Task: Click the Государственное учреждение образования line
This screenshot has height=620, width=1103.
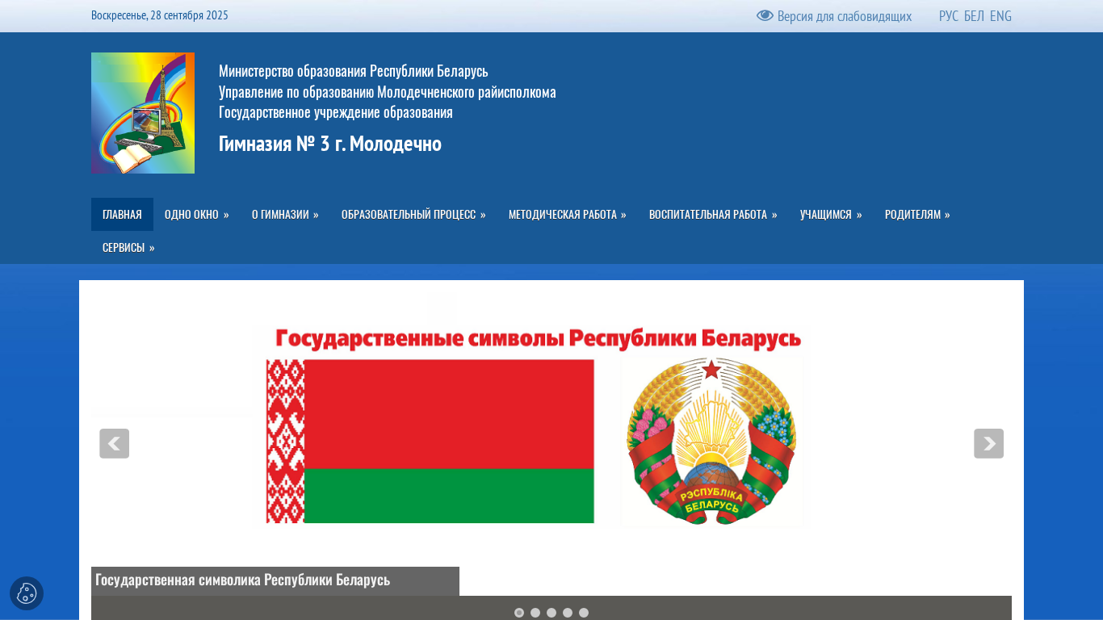Action: [336, 112]
